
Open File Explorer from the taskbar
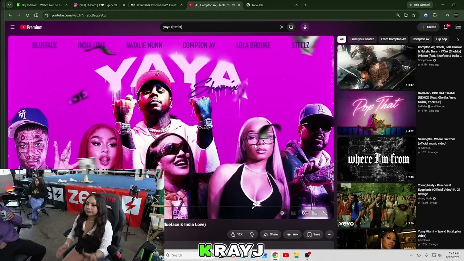coord(296,255)
